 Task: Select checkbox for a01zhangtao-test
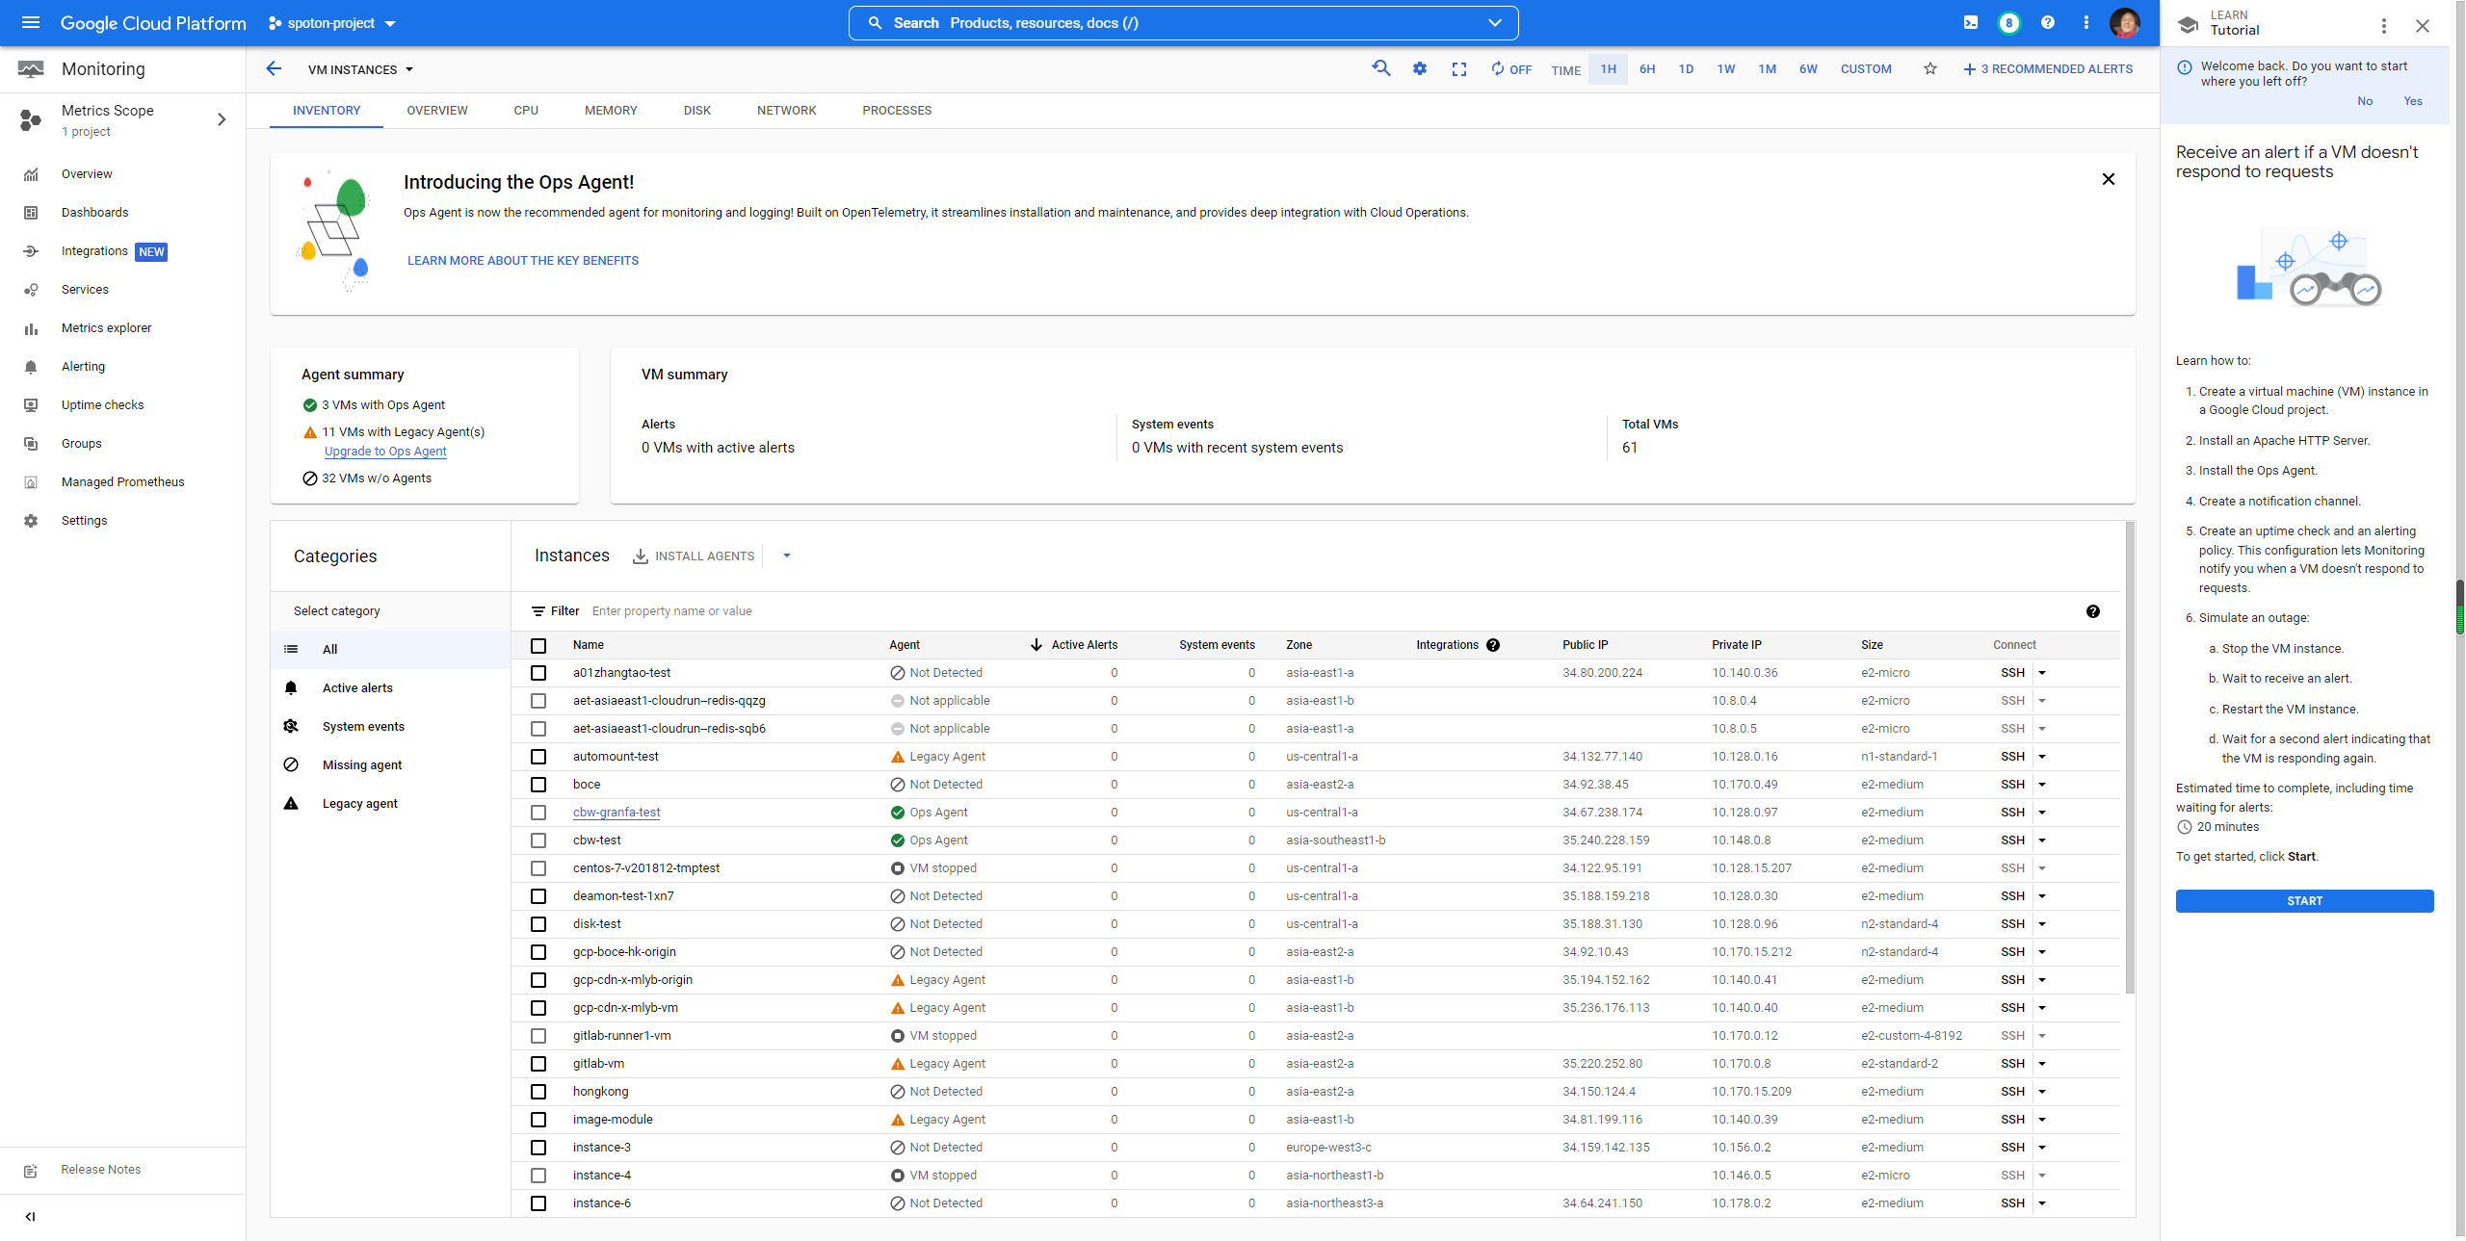click(x=538, y=673)
